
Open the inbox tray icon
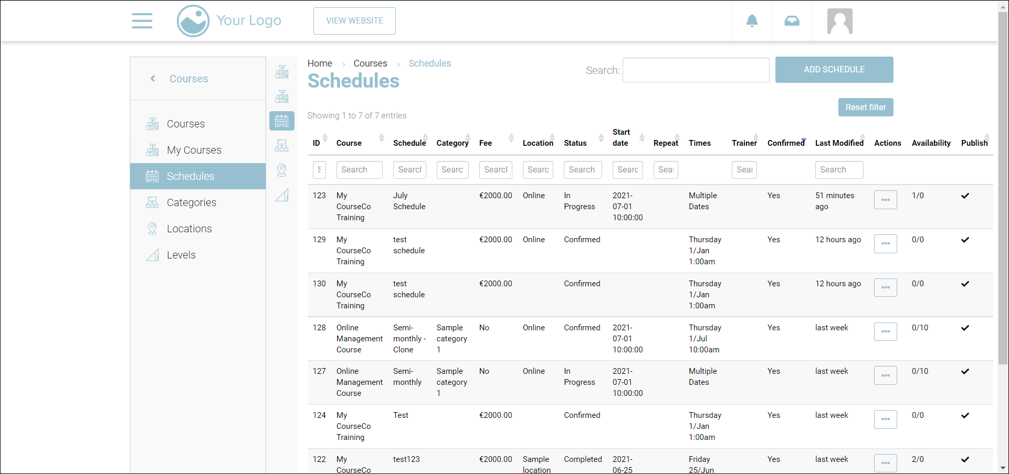[x=792, y=21]
